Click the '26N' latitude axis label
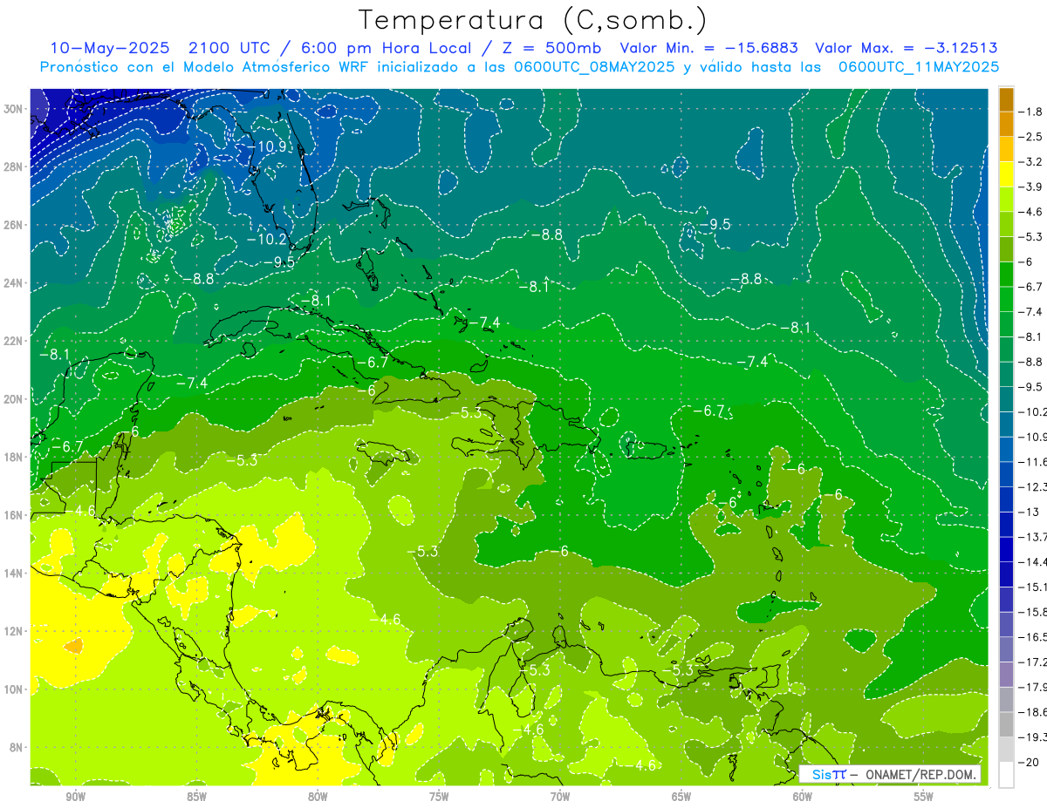Screen dimensions: 1047x808 point(13,225)
